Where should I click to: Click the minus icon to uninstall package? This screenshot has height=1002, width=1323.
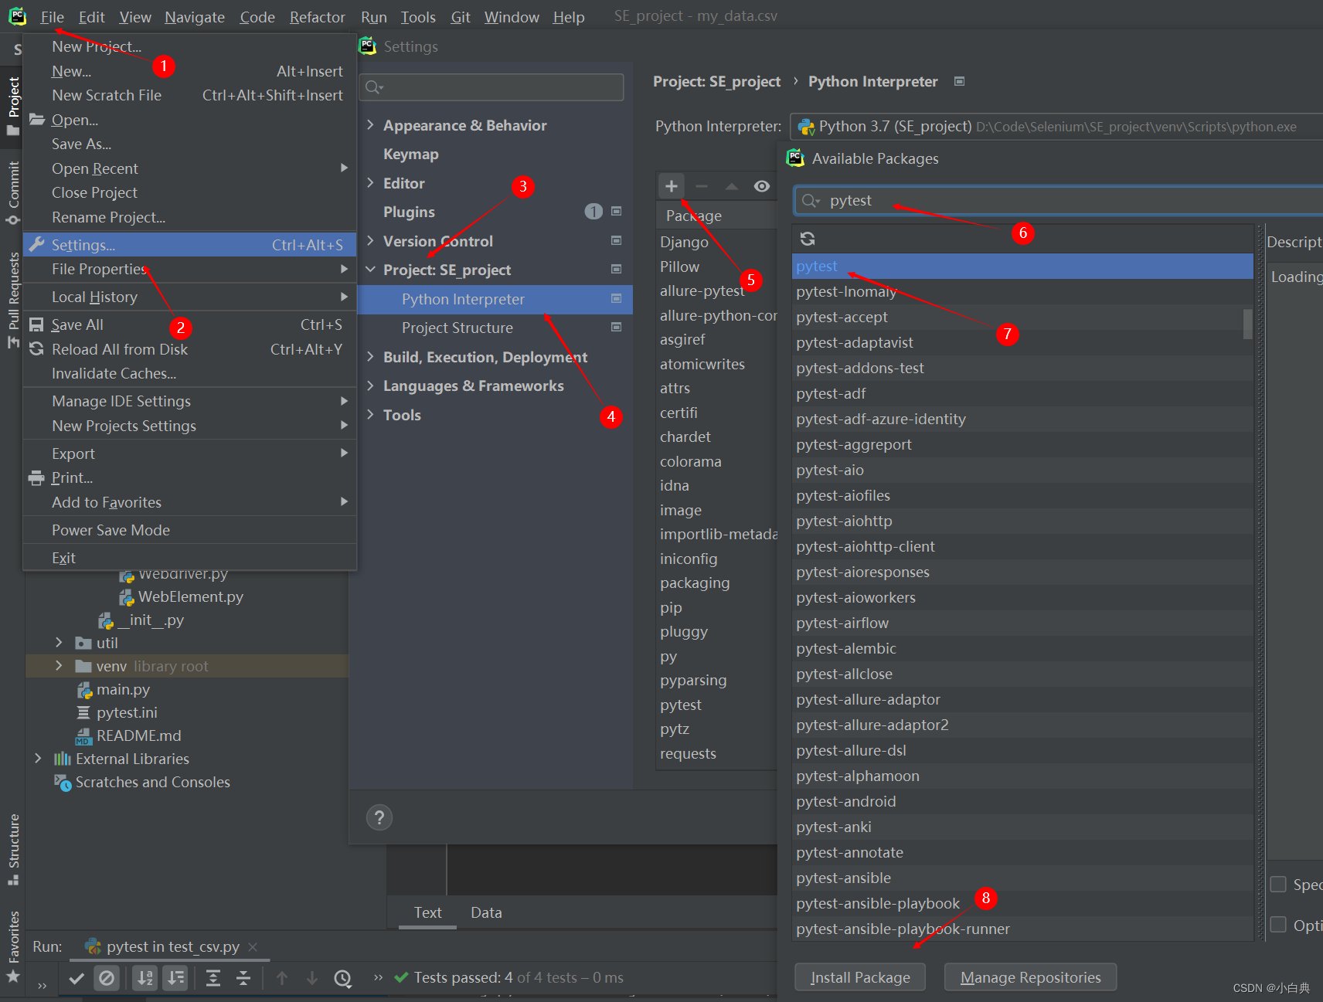point(702,186)
